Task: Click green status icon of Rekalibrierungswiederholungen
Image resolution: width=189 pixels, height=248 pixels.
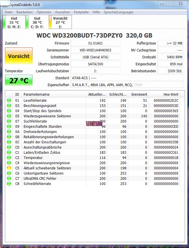Action: click(9, 137)
